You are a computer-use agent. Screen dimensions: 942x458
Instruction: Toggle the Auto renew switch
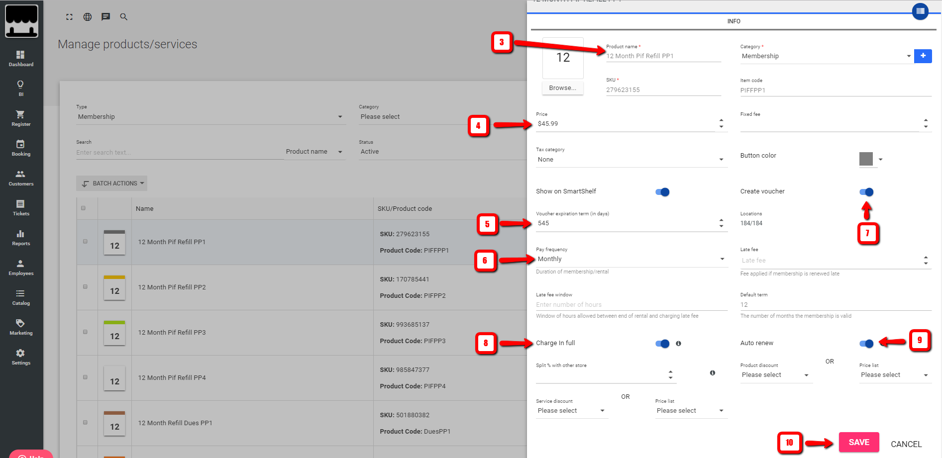[x=866, y=344]
